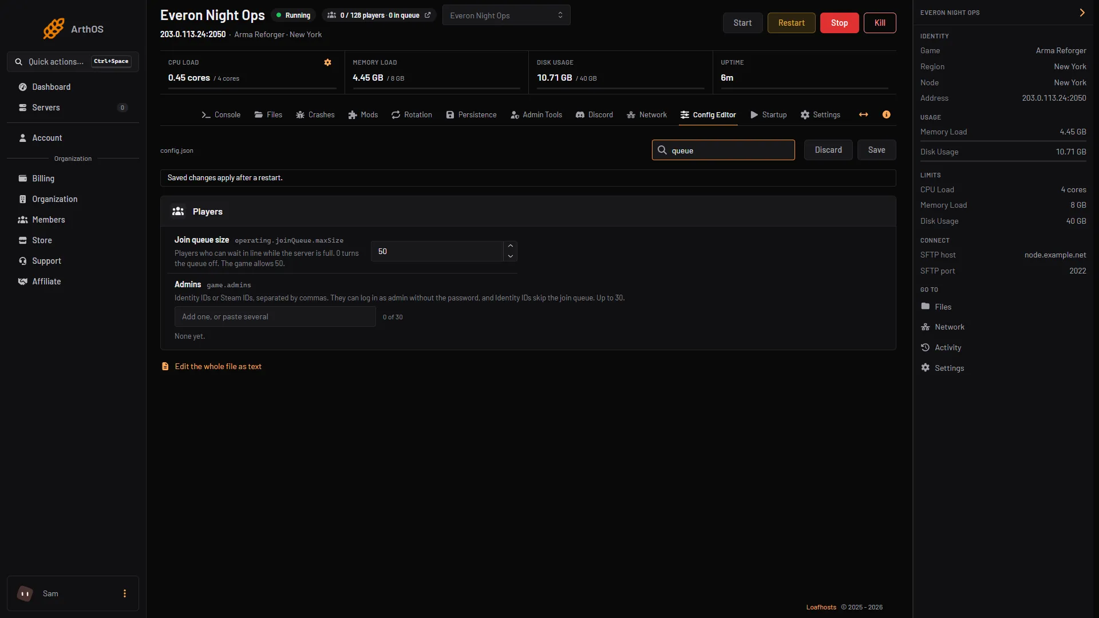Open Files in Go To panel

click(x=937, y=307)
